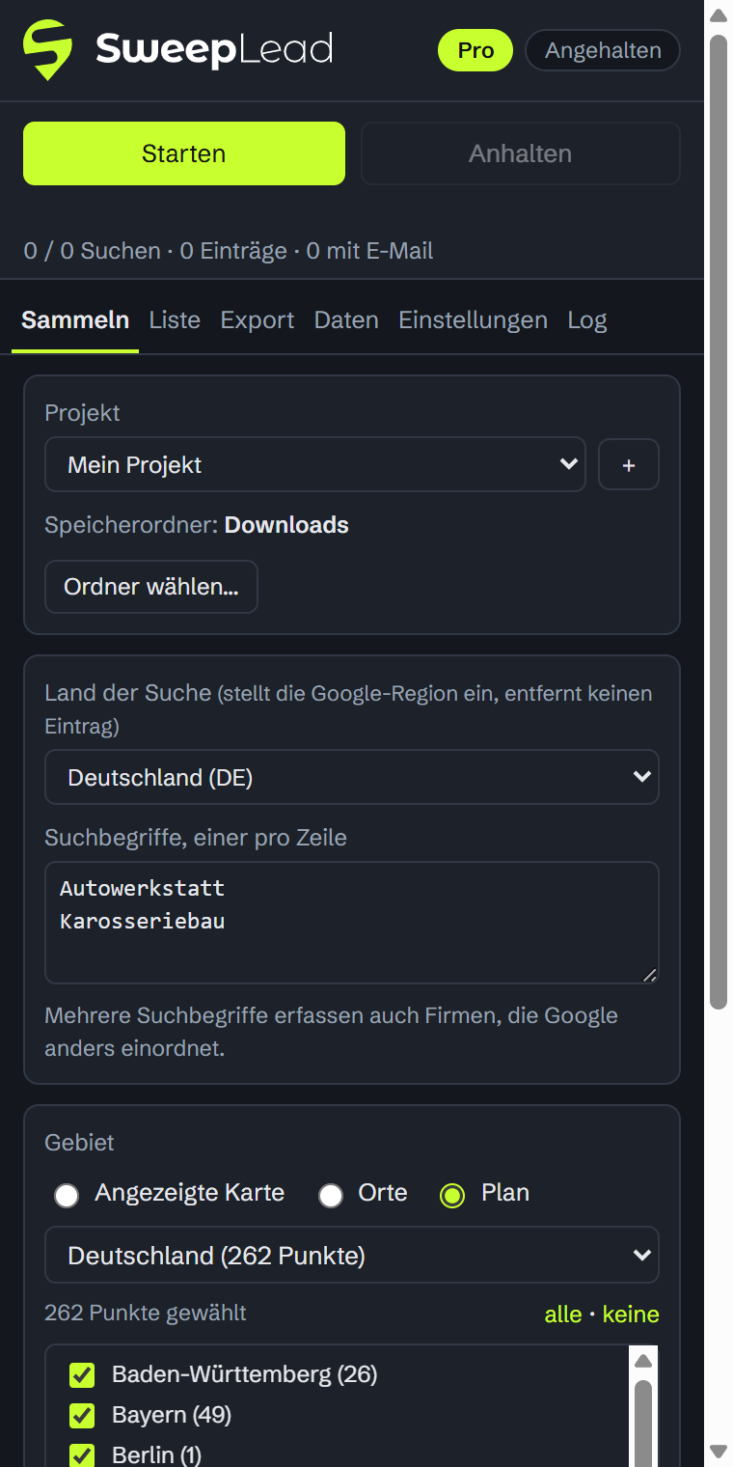Image resolution: width=733 pixels, height=1467 pixels.
Task: Open the Deutschland (262 Punkte) plan dropdown
Action: [352, 1255]
